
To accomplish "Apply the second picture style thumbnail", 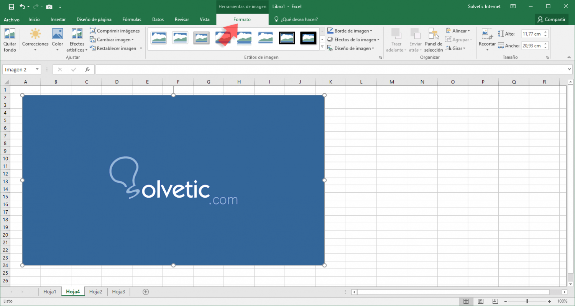I will pyautogui.click(x=180, y=38).
